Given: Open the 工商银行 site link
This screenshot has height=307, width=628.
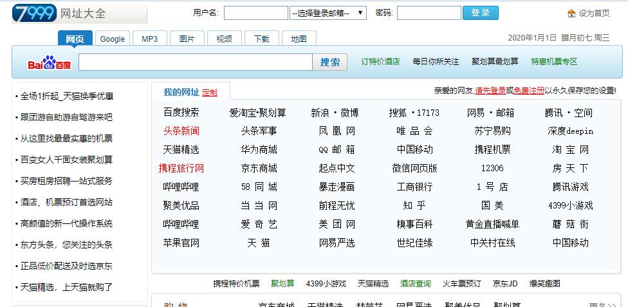Looking at the screenshot, I should pyautogui.click(x=414, y=187).
